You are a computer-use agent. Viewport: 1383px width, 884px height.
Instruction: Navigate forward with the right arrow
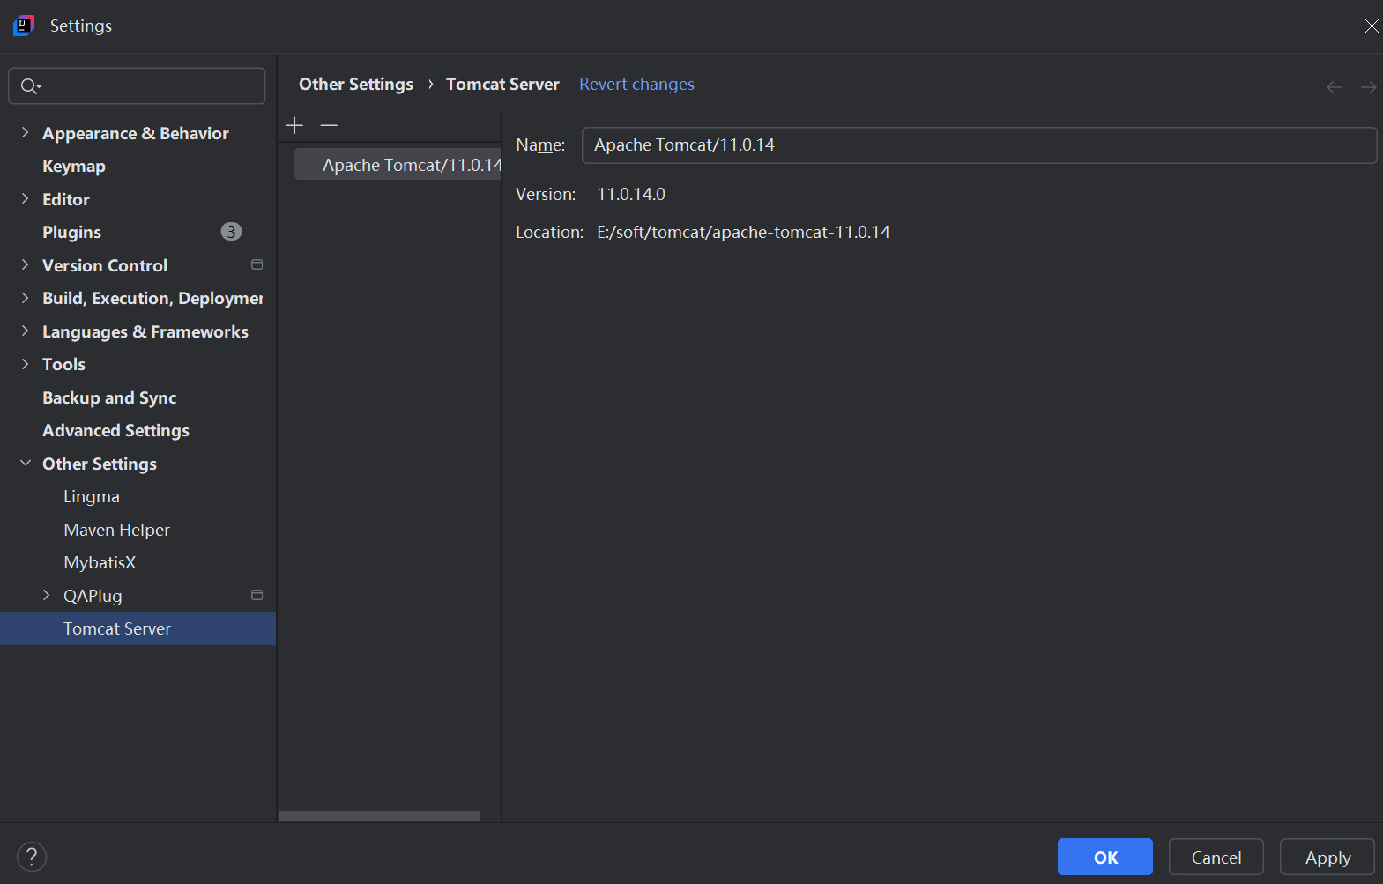1368,86
